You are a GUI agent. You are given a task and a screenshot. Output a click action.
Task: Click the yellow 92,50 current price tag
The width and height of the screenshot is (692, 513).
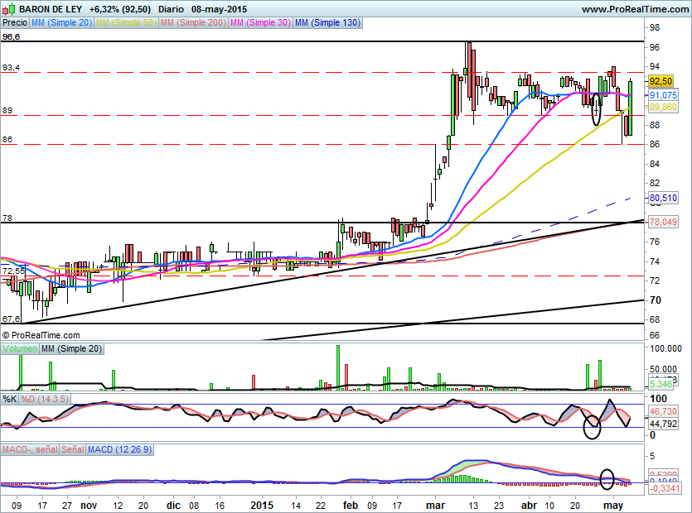[x=661, y=81]
